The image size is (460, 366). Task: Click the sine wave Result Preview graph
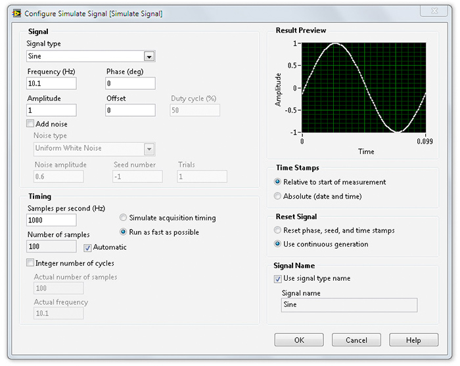(x=364, y=87)
